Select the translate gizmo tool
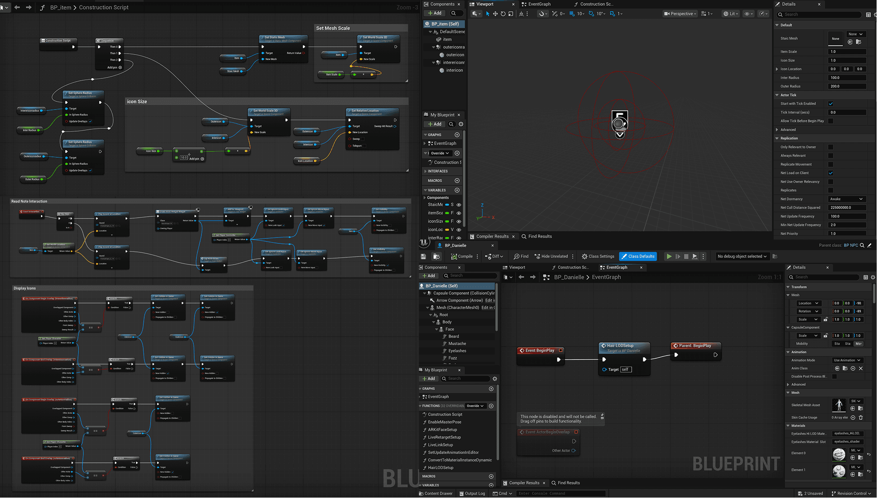 (495, 14)
